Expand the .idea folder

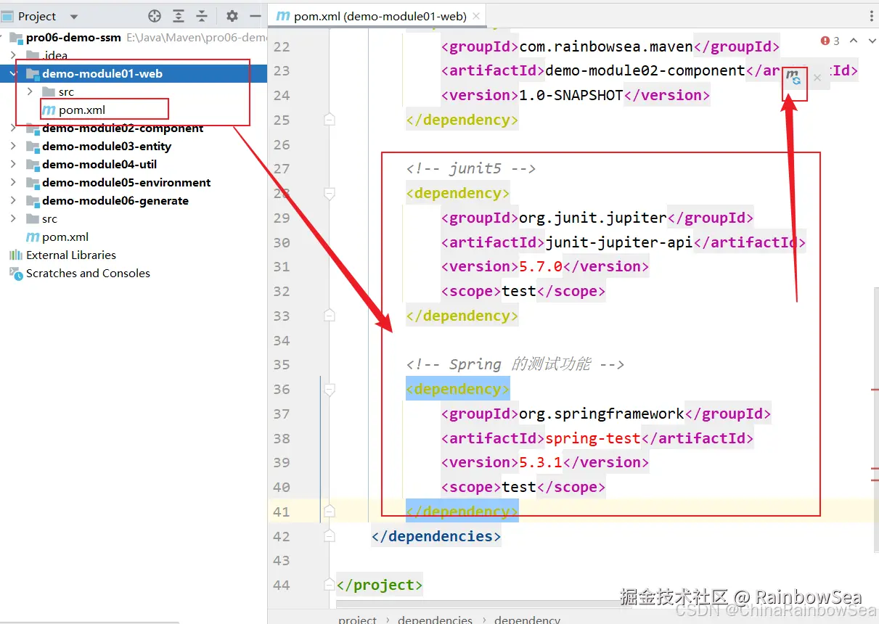pyautogui.click(x=14, y=55)
